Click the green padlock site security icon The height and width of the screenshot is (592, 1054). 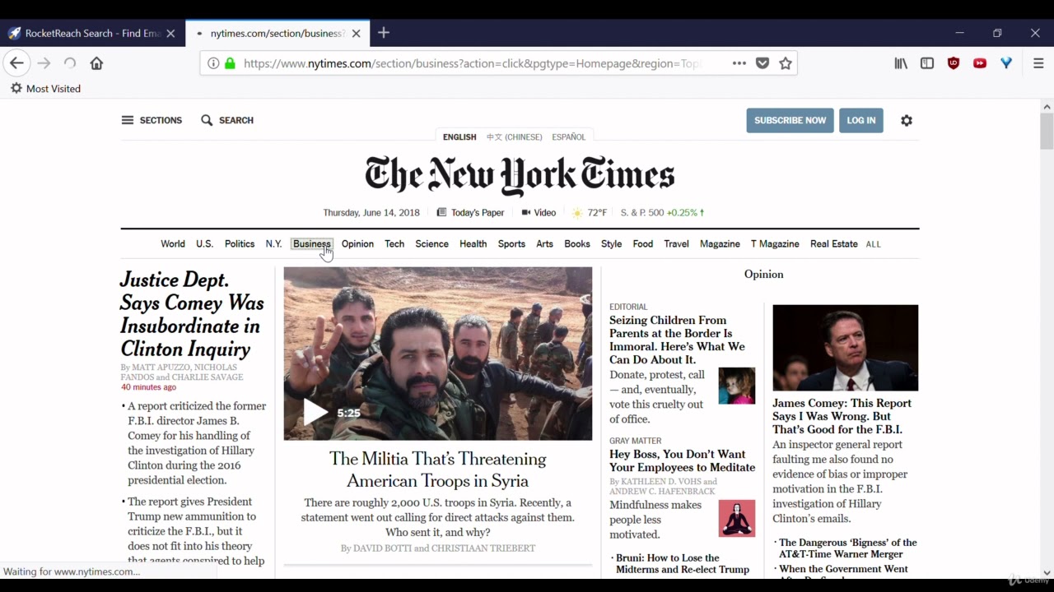click(230, 63)
